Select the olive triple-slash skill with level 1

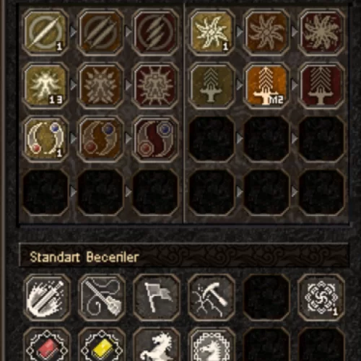point(45,32)
